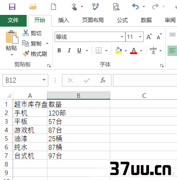Switch to the 插入 ribbon tab
The height and width of the screenshot is (180, 177).
point(64,20)
